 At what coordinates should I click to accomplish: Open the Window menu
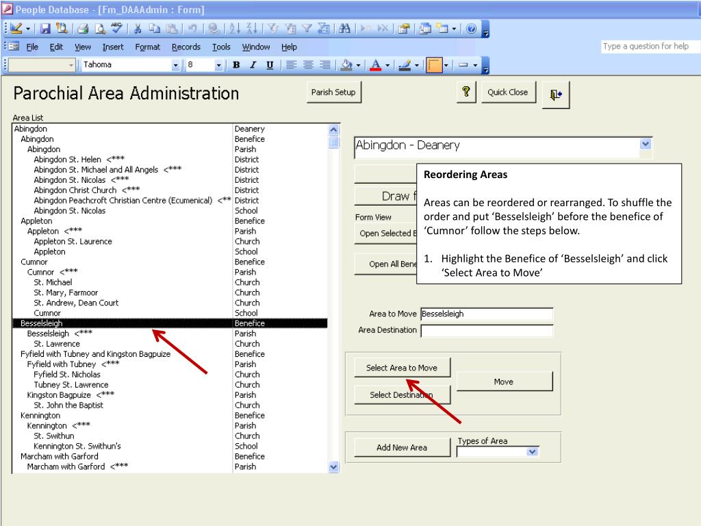[256, 47]
